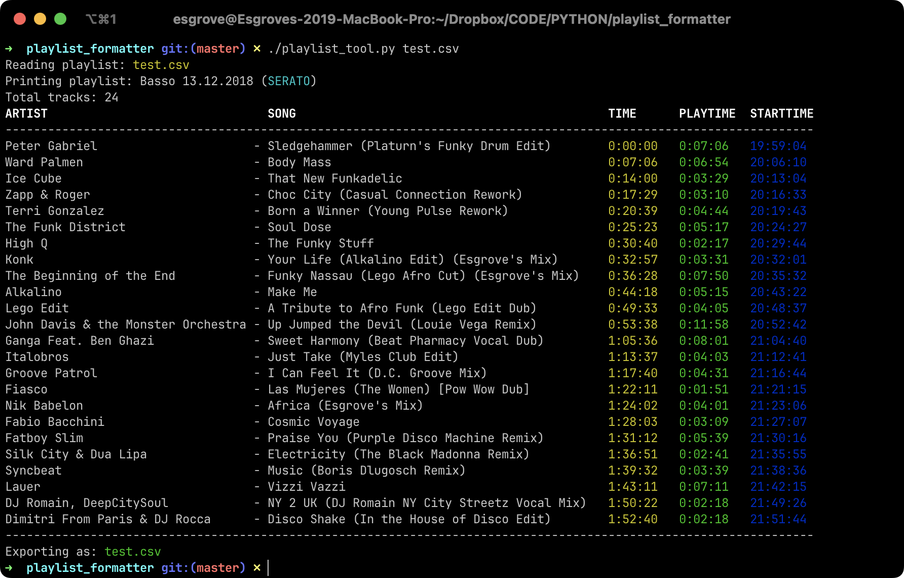Click the time value 1:05:36
The width and height of the screenshot is (904, 578).
point(633,341)
